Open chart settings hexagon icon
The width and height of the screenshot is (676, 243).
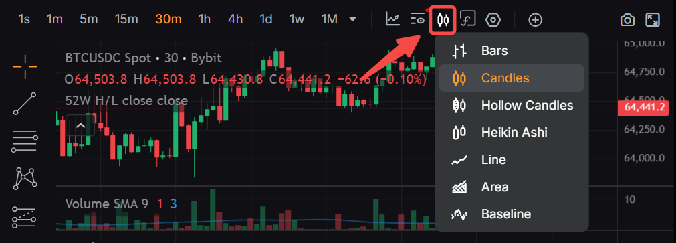(493, 20)
